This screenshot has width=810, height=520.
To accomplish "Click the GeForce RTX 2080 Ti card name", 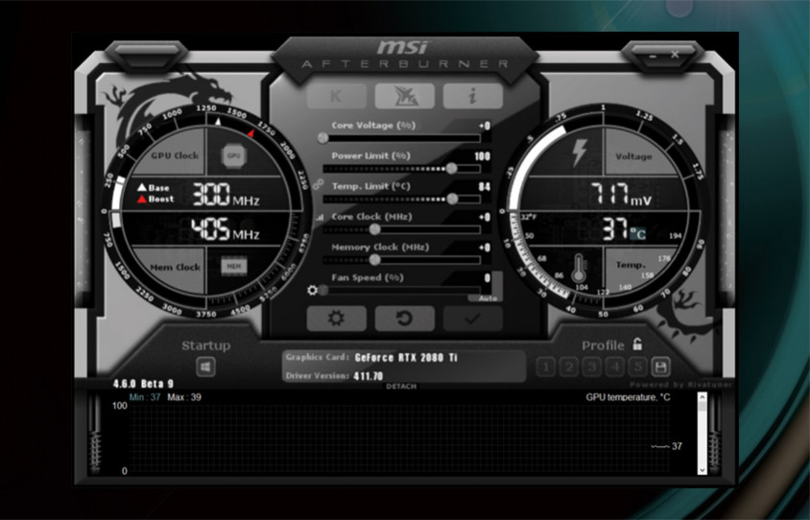I will point(406,357).
